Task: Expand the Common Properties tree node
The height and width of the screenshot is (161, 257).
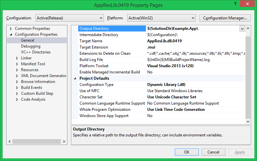Action: point(11,29)
